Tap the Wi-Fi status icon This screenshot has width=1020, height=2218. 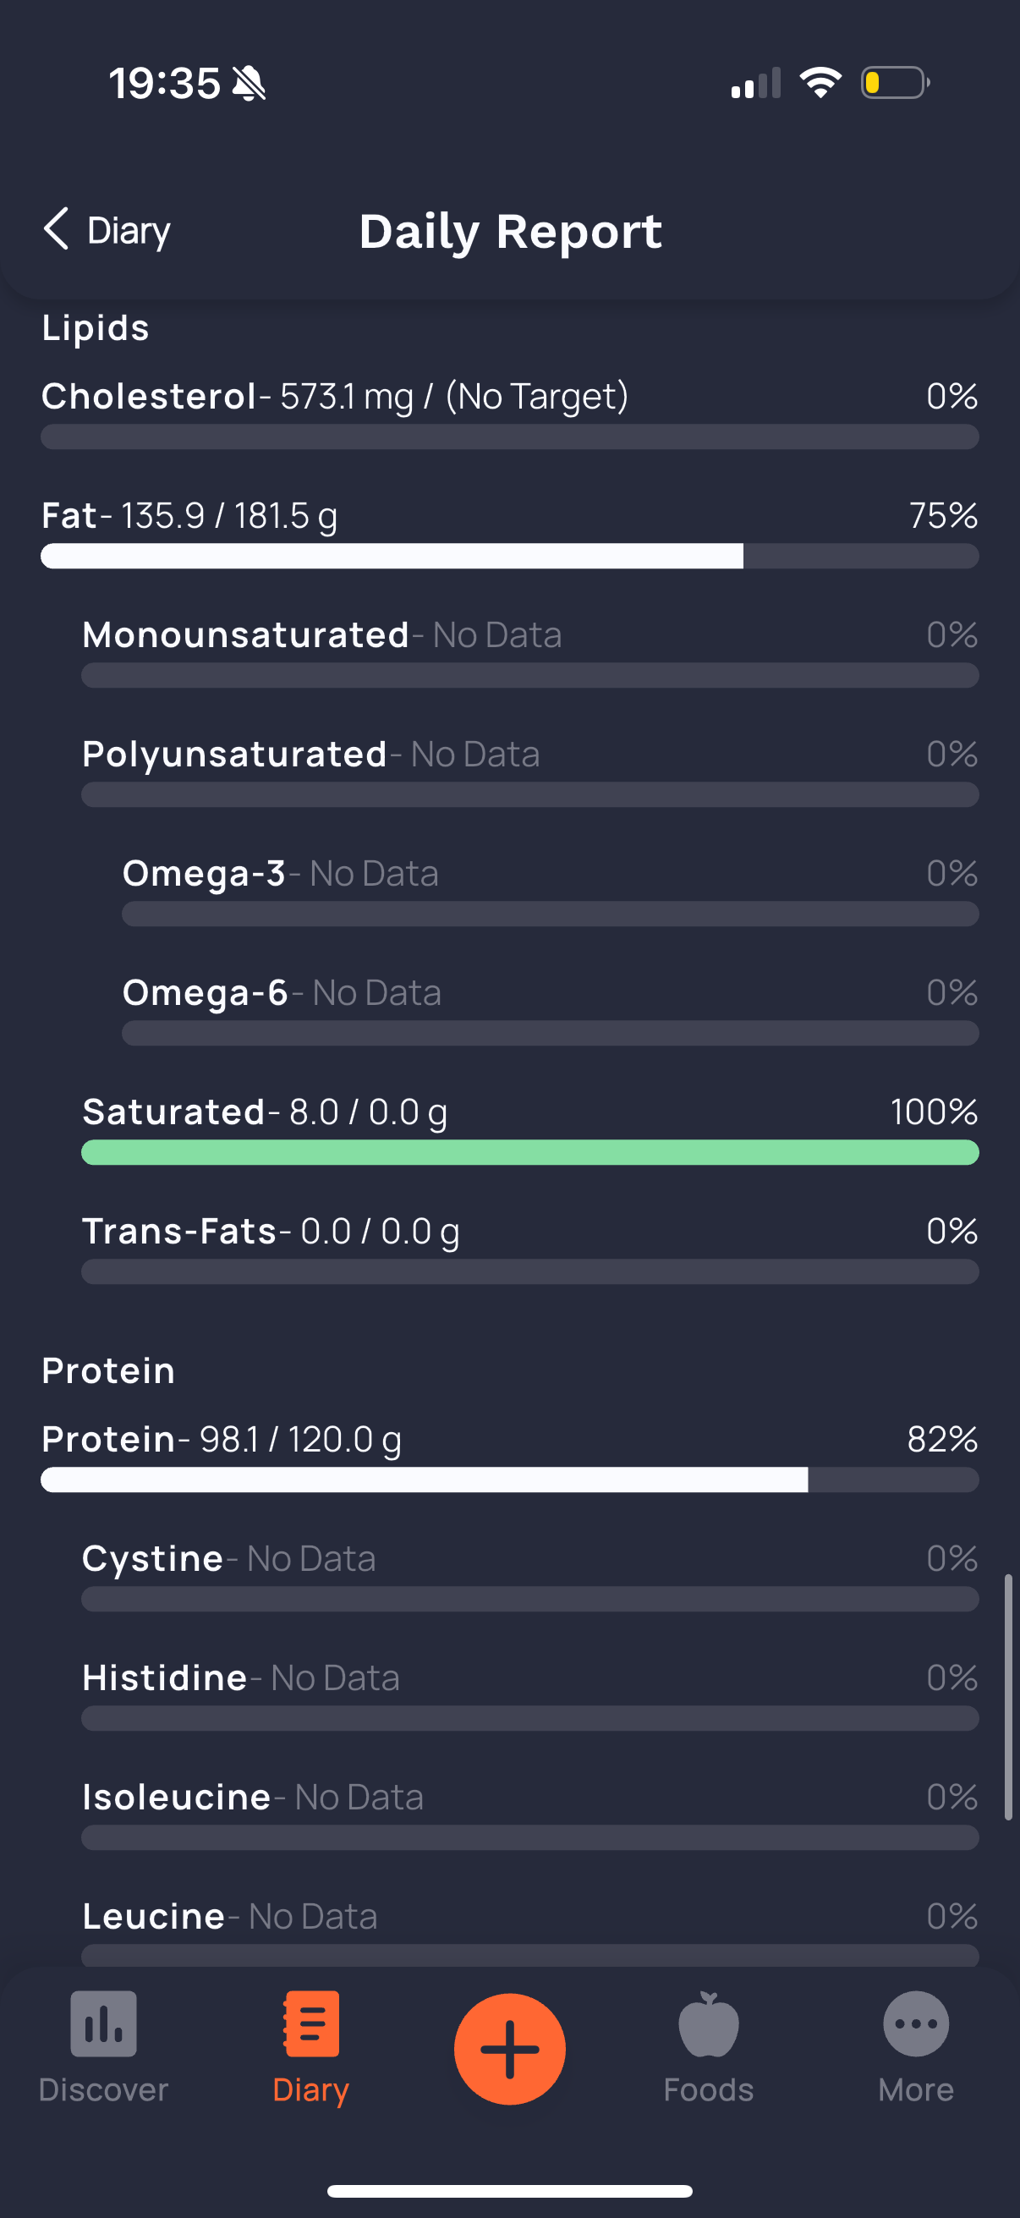click(x=820, y=83)
